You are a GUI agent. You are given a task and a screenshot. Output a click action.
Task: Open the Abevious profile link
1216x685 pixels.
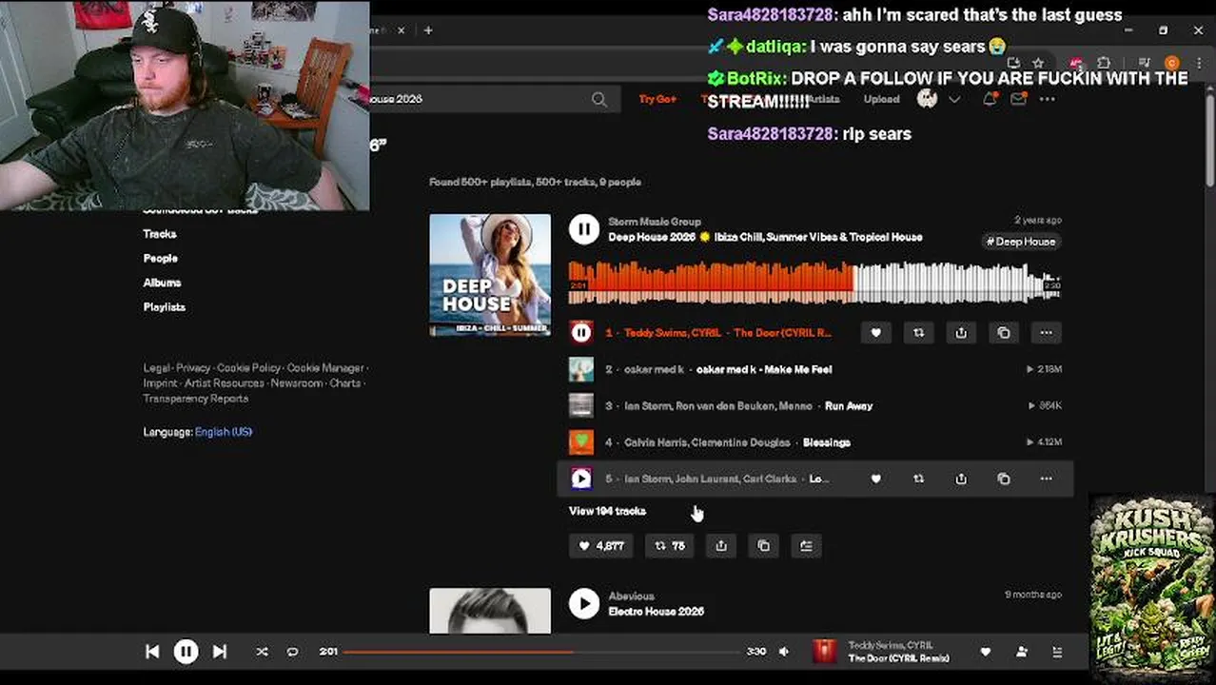click(631, 597)
